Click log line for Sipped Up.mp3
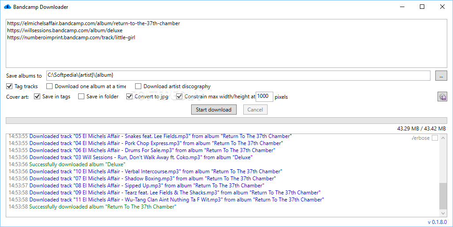 [x=136, y=186]
